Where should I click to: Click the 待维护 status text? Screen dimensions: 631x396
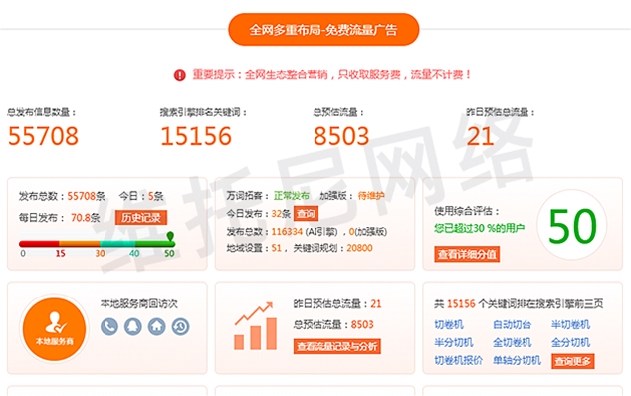tap(371, 196)
